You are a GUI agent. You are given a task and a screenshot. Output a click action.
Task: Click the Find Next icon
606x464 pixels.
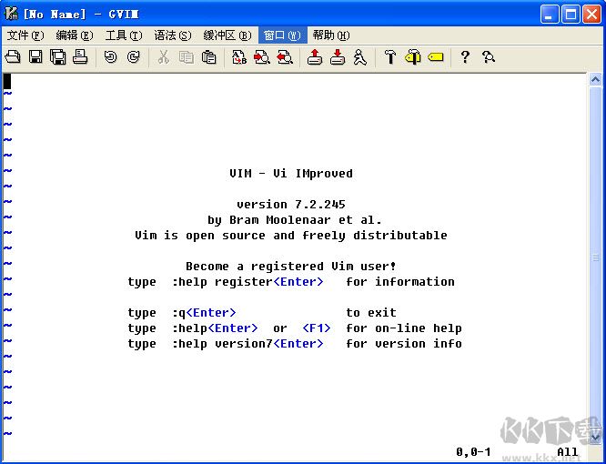(262, 57)
